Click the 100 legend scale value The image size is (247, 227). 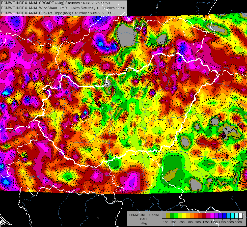166,222
